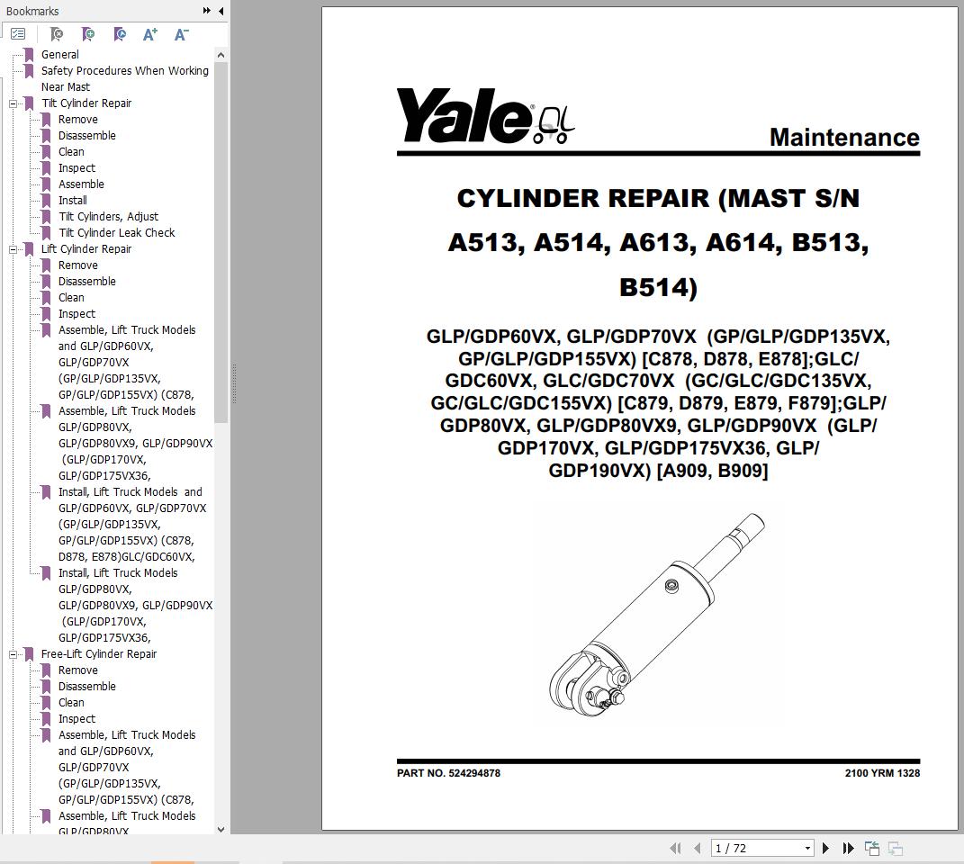Image resolution: width=964 pixels, height=864 pixels.
Task: Go to the next page arrow
Action: pos(825,849)
